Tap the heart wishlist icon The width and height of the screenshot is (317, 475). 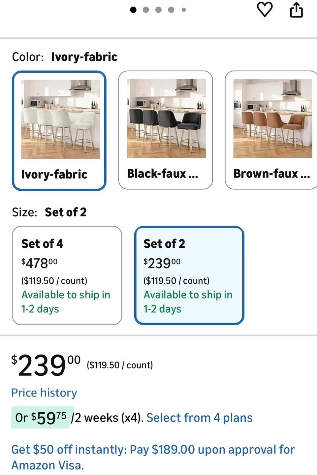pos(265,10)
